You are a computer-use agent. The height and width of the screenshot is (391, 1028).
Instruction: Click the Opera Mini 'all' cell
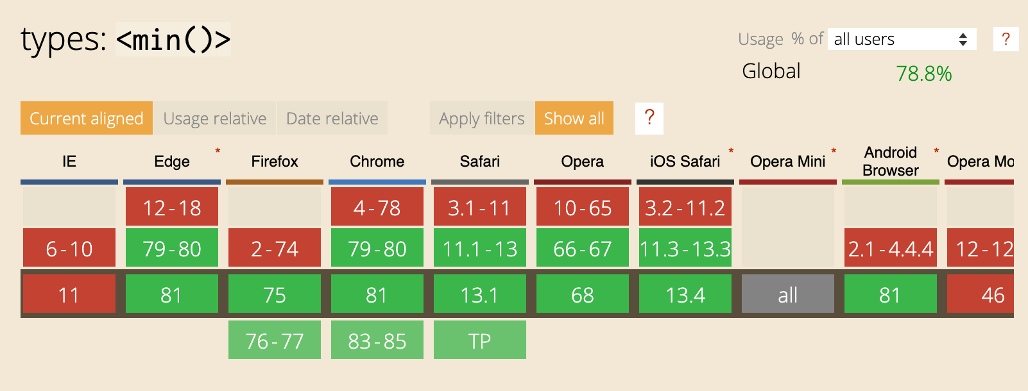(x=787, y=294)
